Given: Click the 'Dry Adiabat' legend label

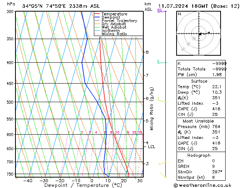Looking at the screenshot, I should pos(114,24).
